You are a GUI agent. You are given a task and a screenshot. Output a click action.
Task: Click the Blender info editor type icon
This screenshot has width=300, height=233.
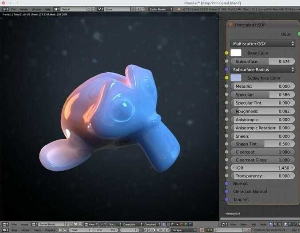pos(5,9)
